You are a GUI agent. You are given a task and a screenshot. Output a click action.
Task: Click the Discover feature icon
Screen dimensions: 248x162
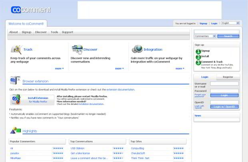77,49
